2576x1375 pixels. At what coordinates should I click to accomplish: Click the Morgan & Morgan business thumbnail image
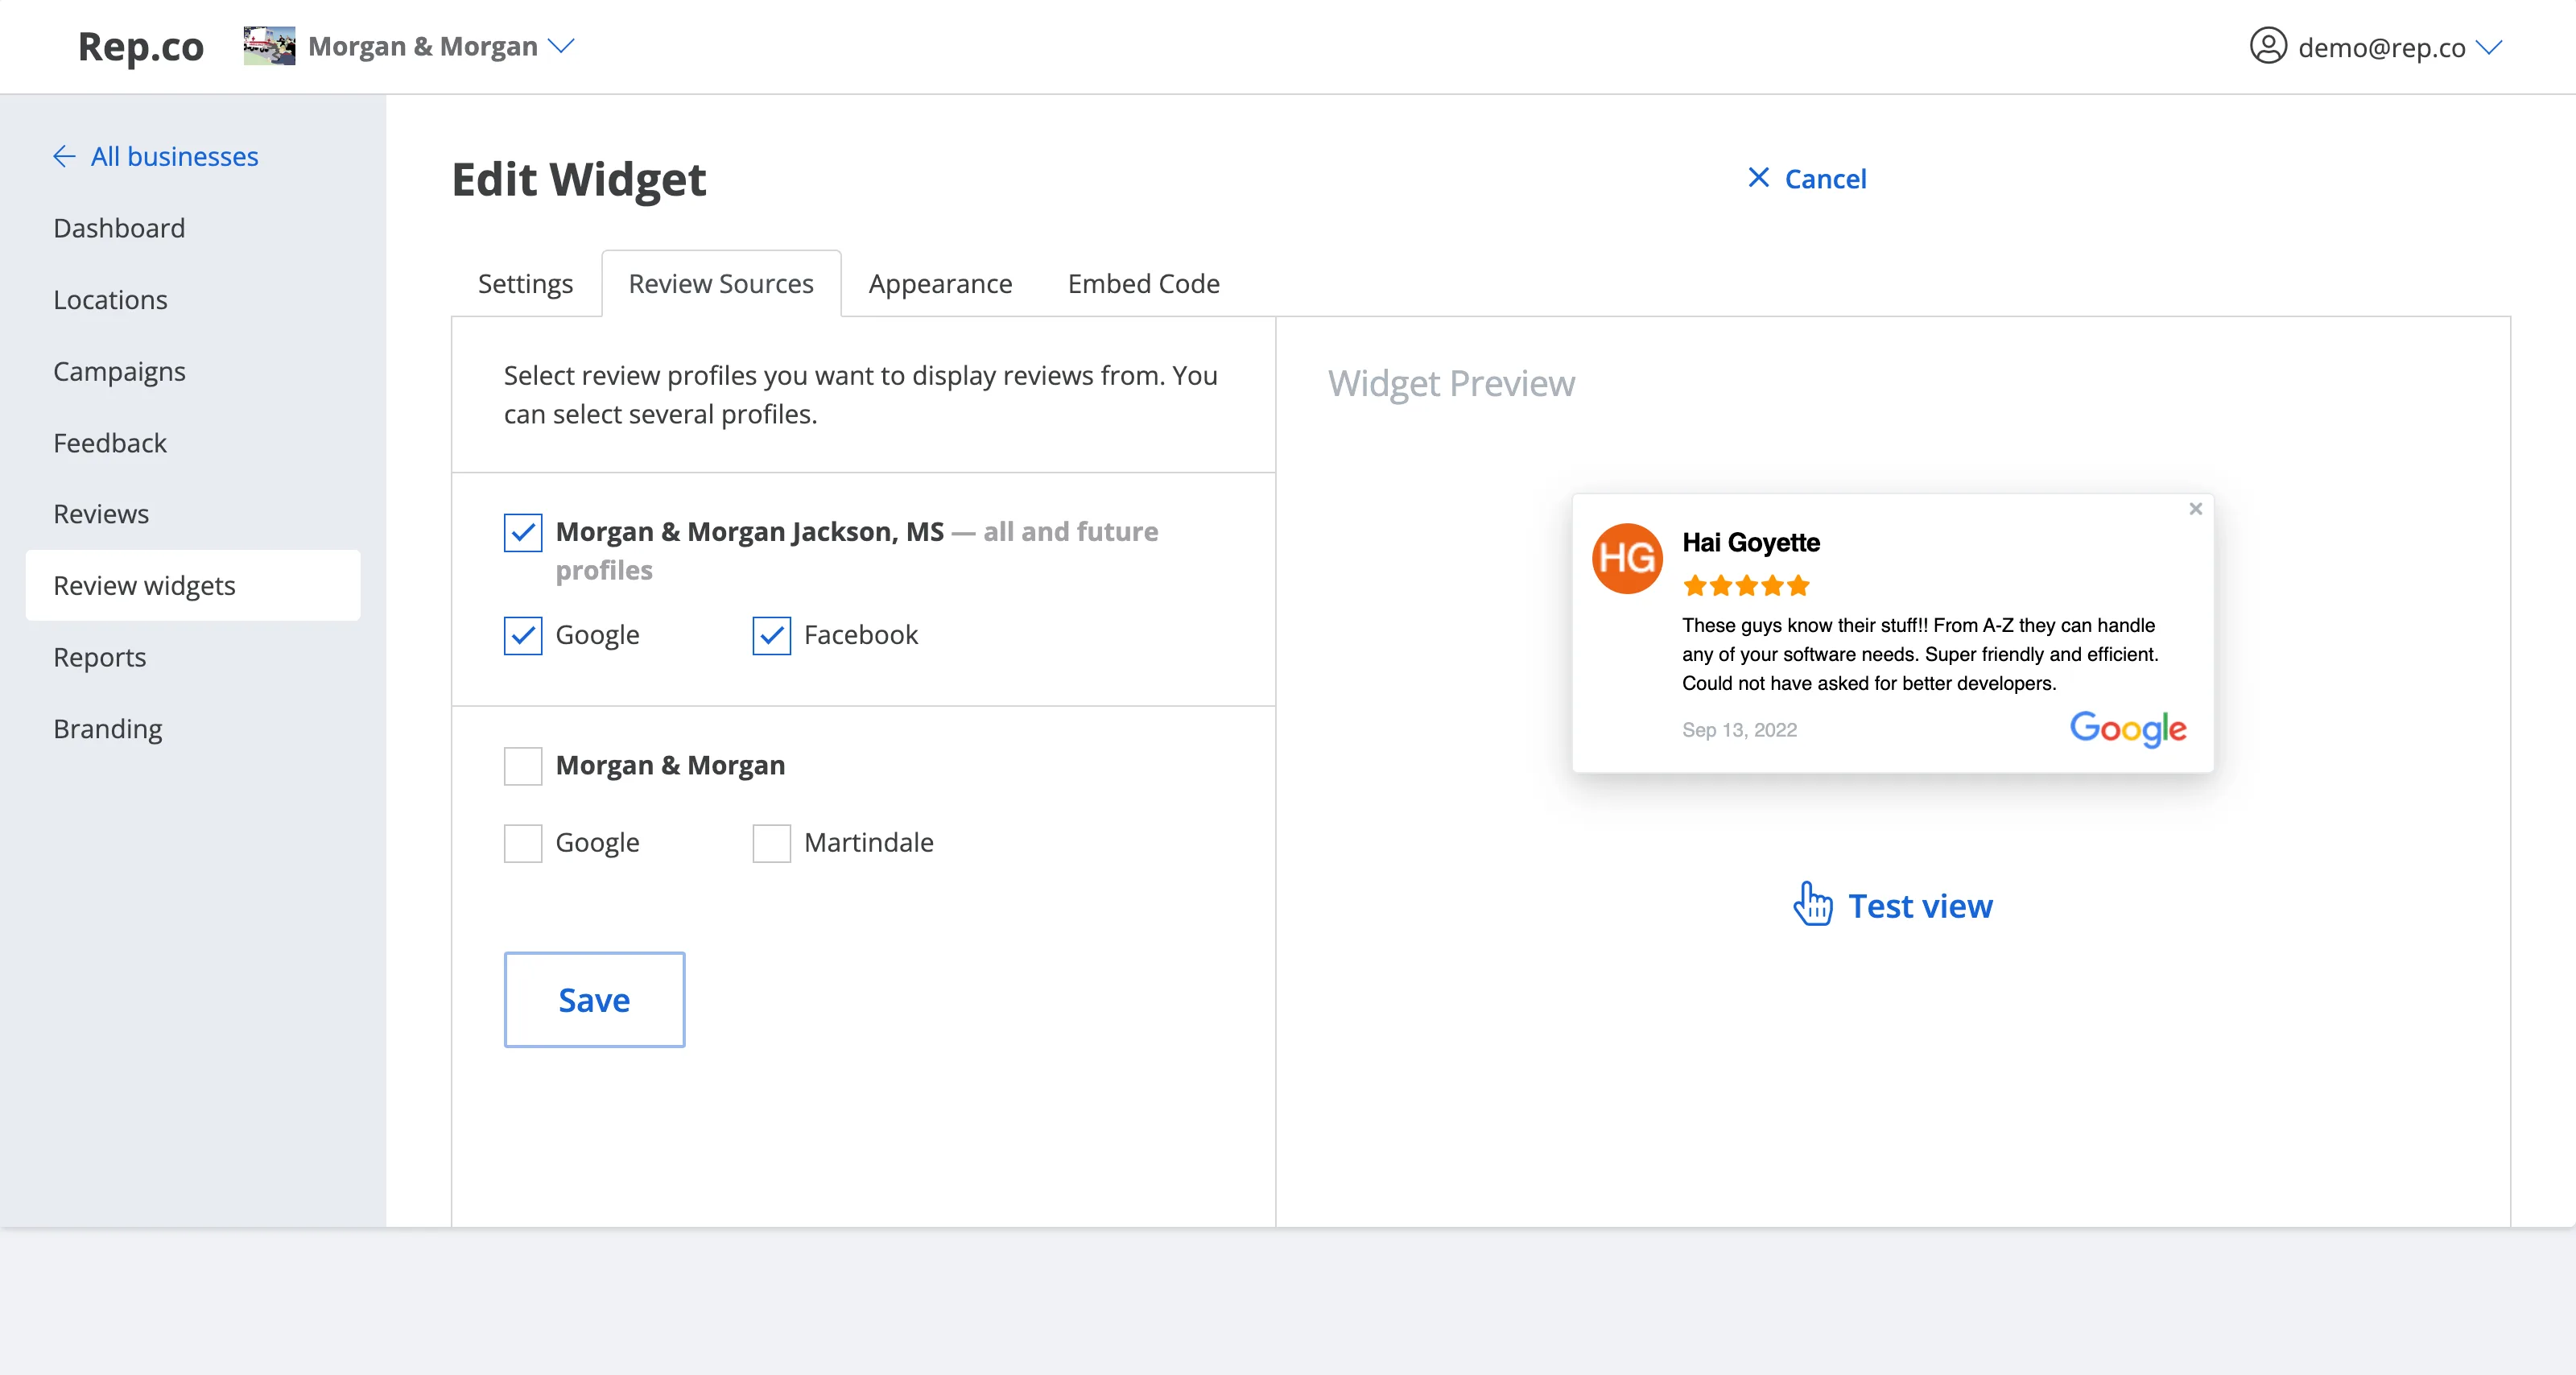[269, 46]
